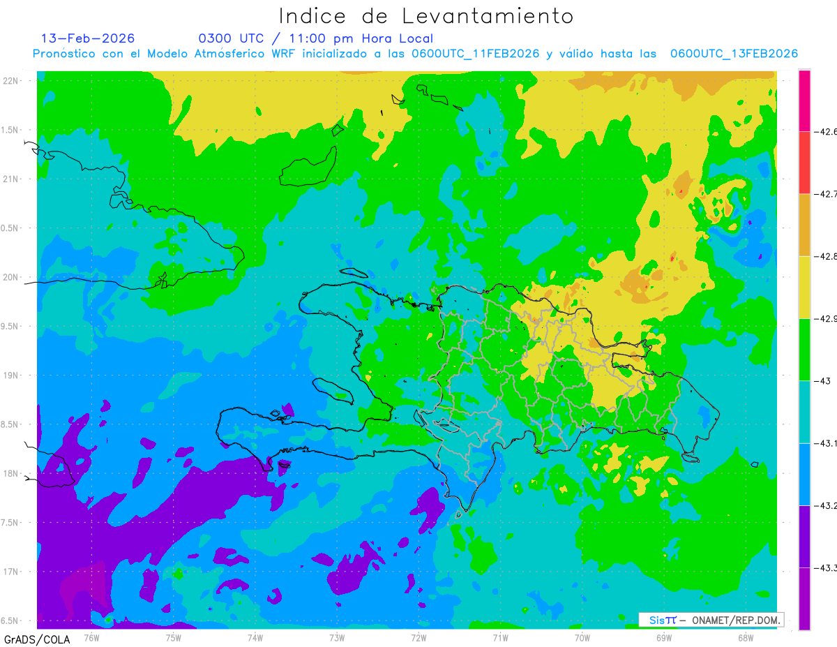
Task: Pick the cyan legend swatch above -43.1
Action: click(x=804, y=412)
